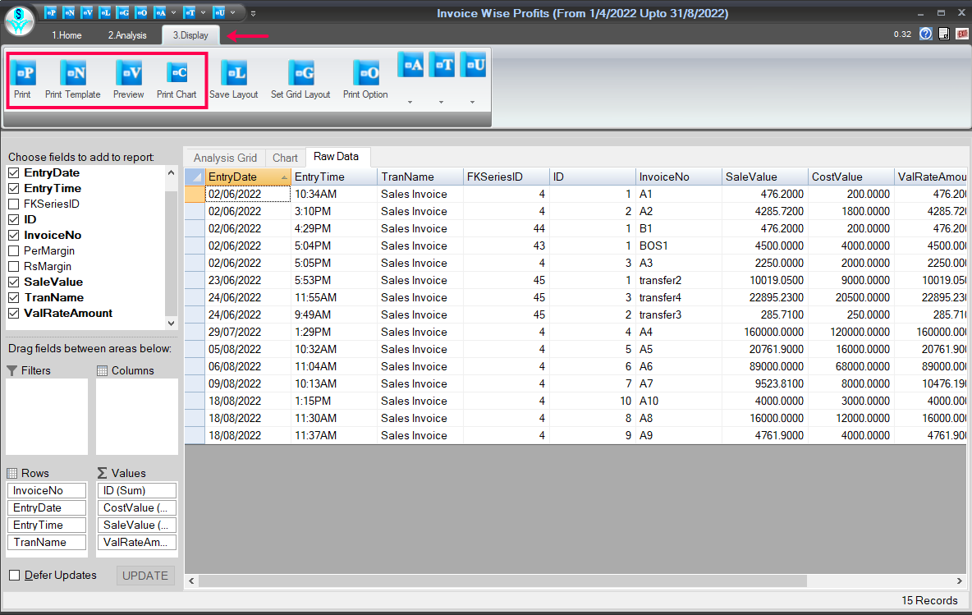This screenshot has width=972, height=615.
Task: Uncheck the ValRateAmount field checkbox
Action: [14, 313]
